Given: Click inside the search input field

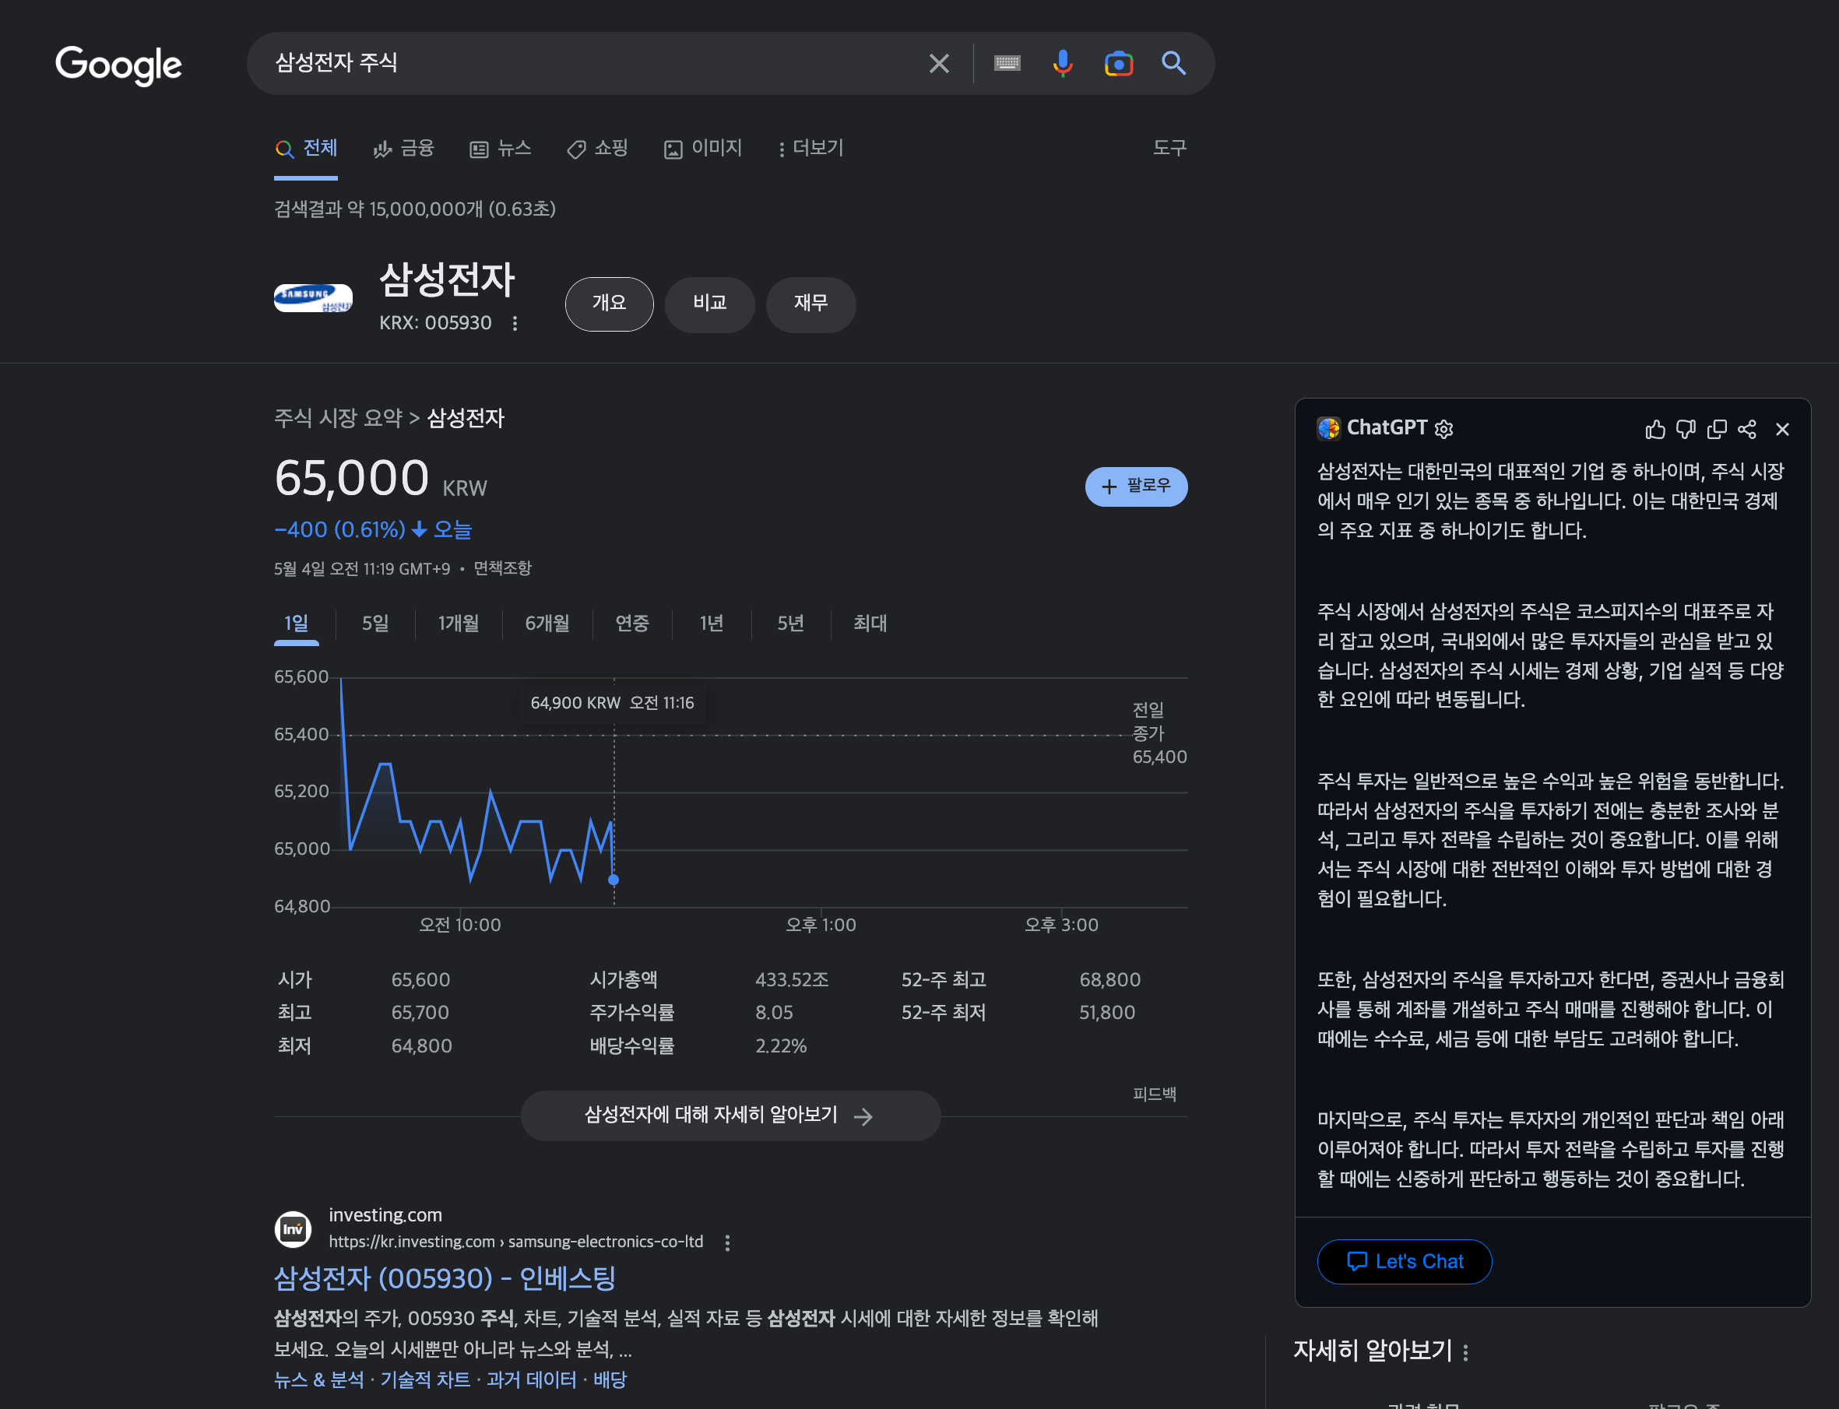Looking at the screenshot, I should 587,64.
